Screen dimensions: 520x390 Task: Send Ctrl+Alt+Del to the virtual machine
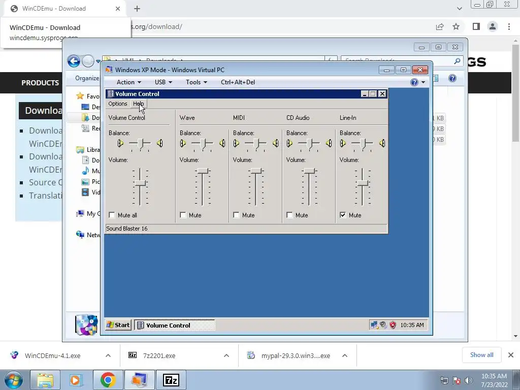[238, 82]
